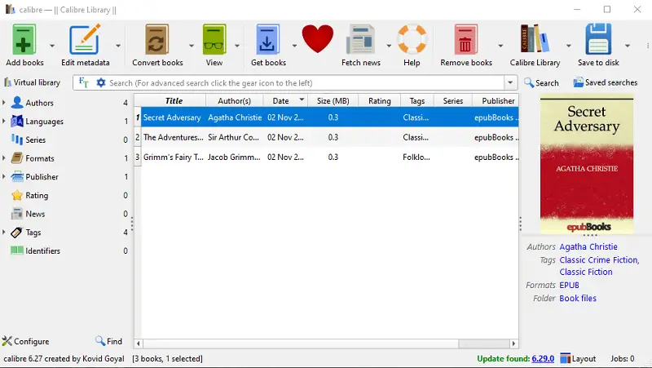Click the Convert books icon
This screenshot has width=652, height=368.
(156, 39)
